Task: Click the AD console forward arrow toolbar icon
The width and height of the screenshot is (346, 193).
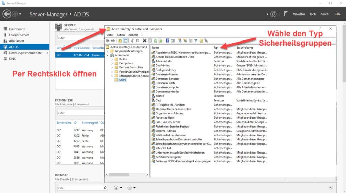Action: coord(113,40)
